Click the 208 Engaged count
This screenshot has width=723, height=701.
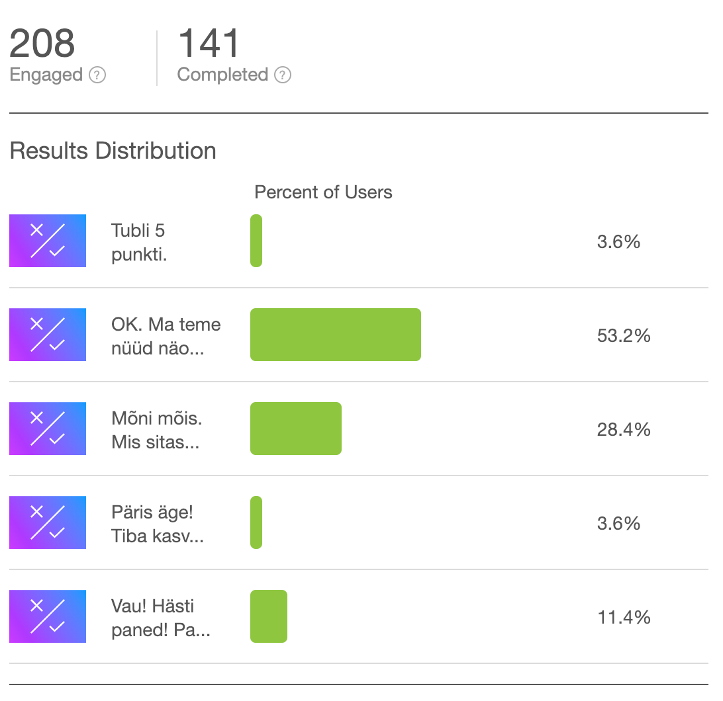42,44
